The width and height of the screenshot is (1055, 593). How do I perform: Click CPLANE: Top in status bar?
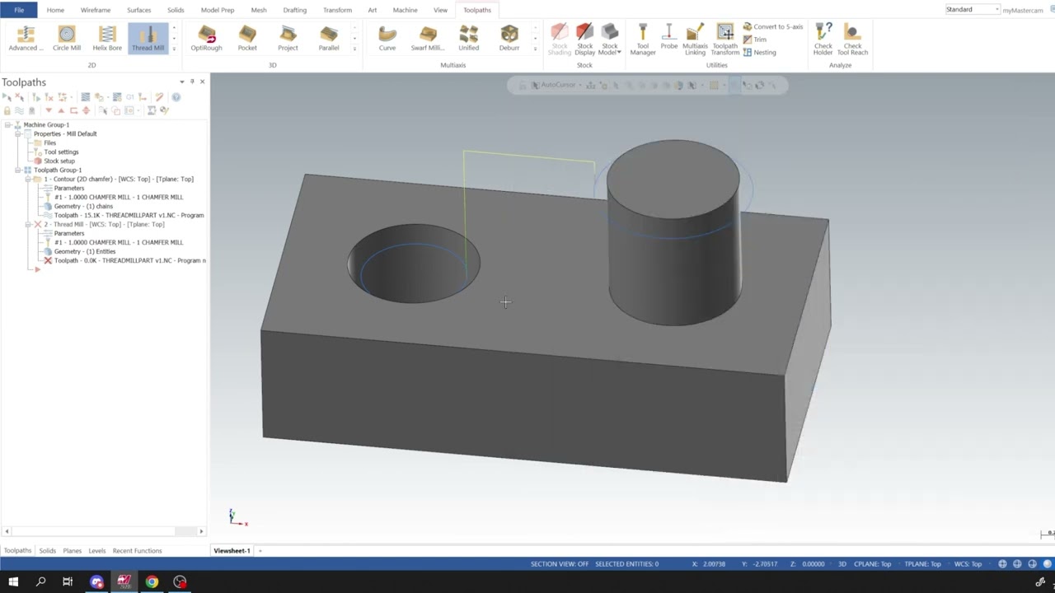click(874, 564)
